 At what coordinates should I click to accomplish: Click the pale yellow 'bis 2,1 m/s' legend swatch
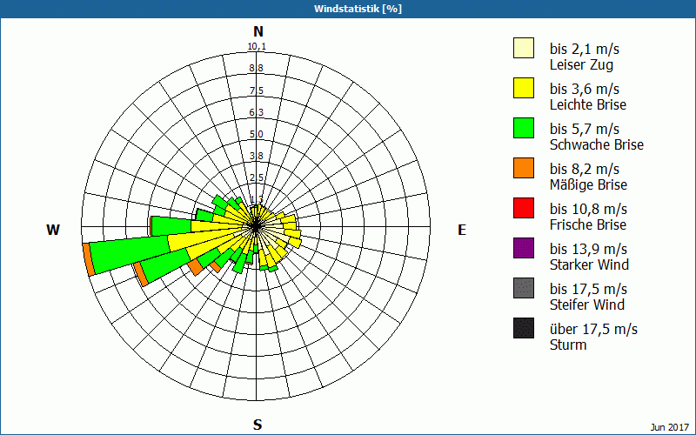click(x=524, y=48)
